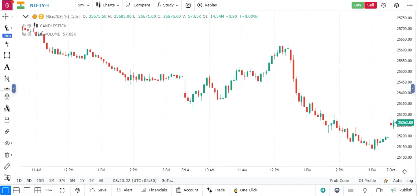Hide the CANDLESTICK series with eye icon
Screen dimensions: 417x196
pos(24,26)
